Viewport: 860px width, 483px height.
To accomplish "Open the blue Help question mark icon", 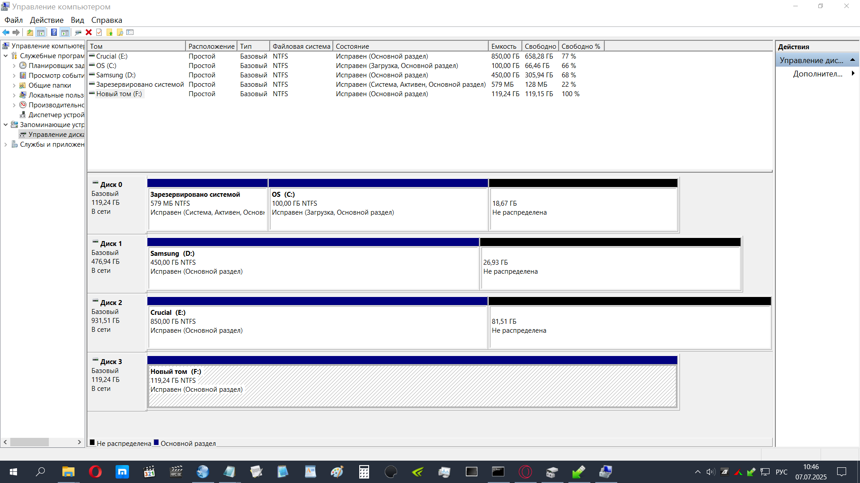I will (x=54, y=32).
